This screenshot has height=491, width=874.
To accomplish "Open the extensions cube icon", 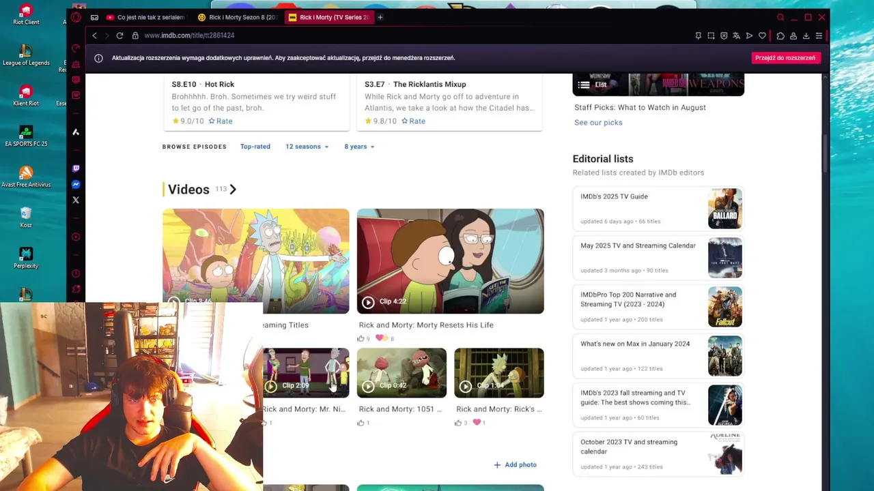I will [x=780, y=35].
